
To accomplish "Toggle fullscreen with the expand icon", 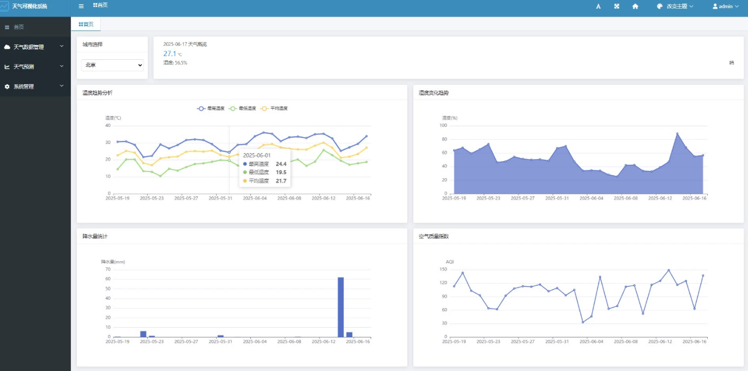I will pyautogui.click(x=617, y=6).
